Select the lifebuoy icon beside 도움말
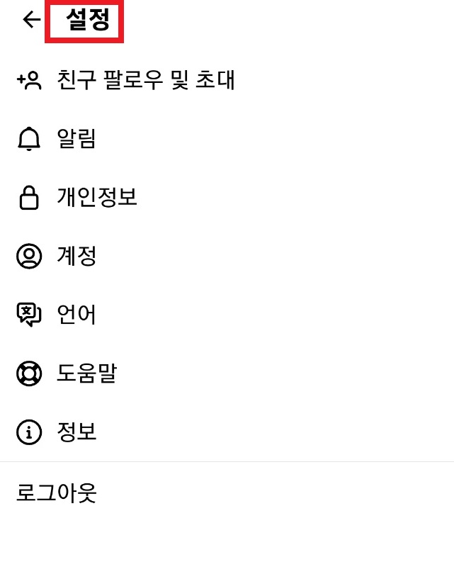Screen dimensions: 454x579 coord(29,373)
